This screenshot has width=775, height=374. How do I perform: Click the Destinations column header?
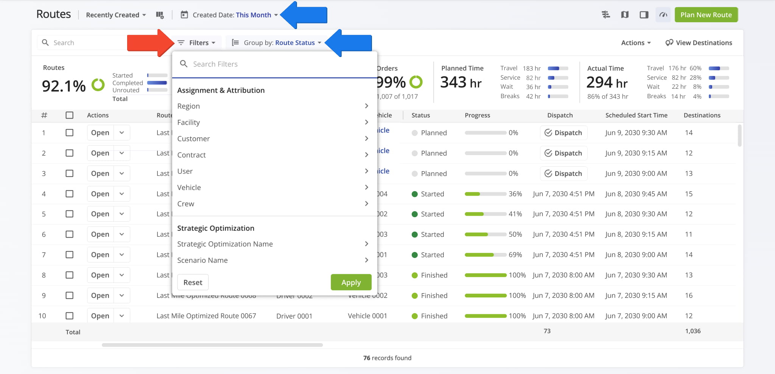pyautogui.click(x=702, y=115)
